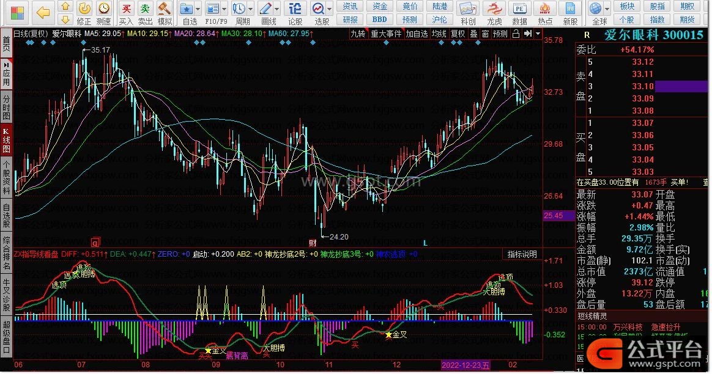712x374 pixels.
Task: Open 牛叉诊股 sidebar tab
Action: (6, 295)
